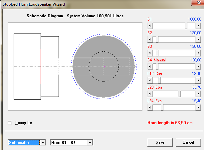Screen dimensions: 204x150
Task: Click the S2 slider thumb
Action: (157, 39)
